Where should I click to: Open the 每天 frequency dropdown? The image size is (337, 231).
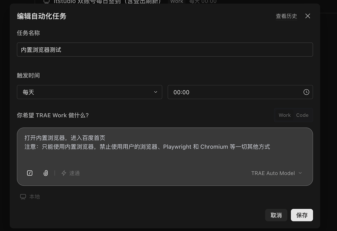[90, 92]
